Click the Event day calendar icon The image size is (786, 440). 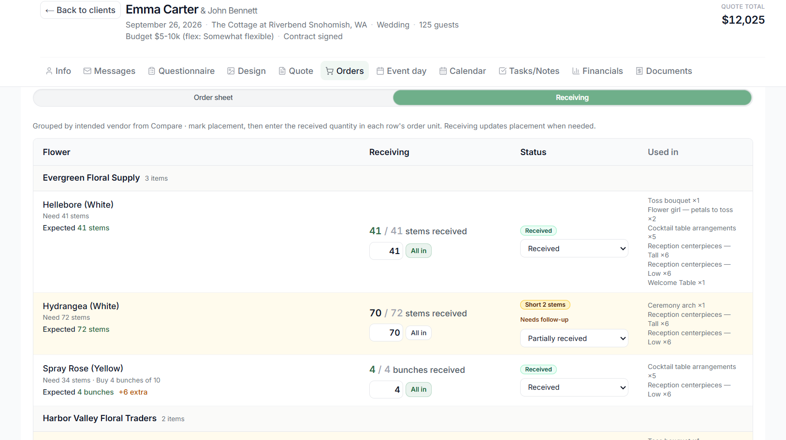point(380,71)
